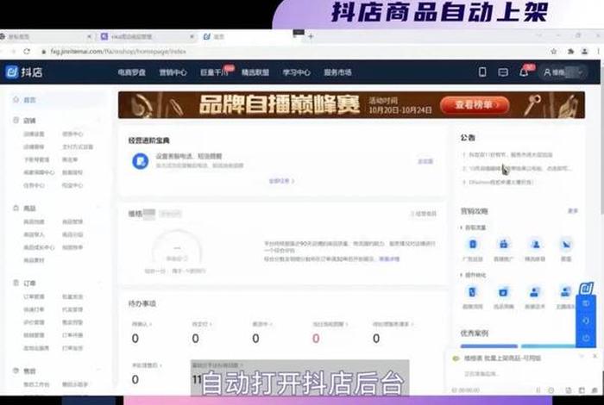Click the clock icon in popup footer
The width and height of the screenshot is (604, 405).
(551, 390)
